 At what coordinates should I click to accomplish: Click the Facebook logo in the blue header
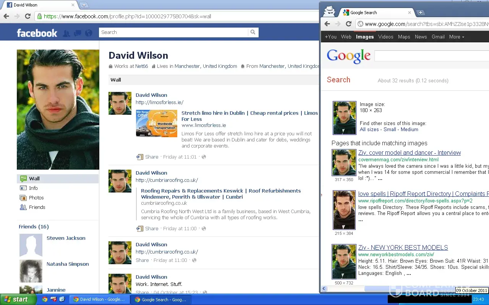tap(37, 33)
